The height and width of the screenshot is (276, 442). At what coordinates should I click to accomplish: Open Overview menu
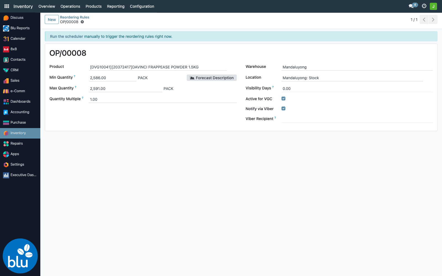pos(47,6)
